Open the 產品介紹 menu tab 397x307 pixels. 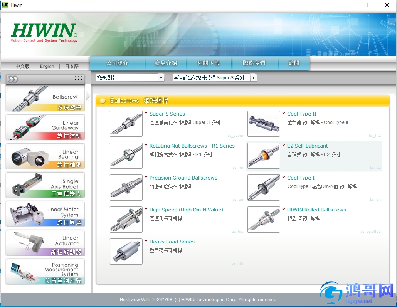(166, 63)
